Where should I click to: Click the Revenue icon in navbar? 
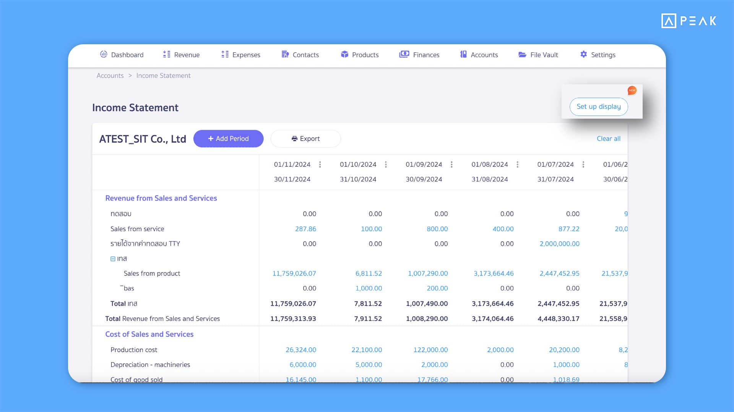(x=167, y=54)
